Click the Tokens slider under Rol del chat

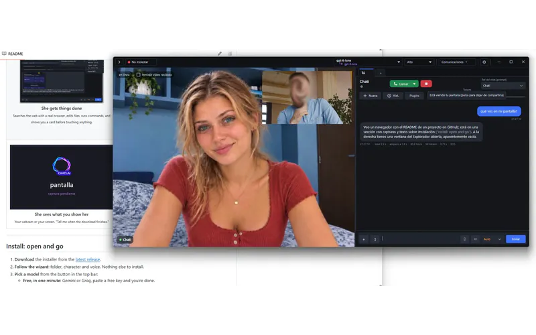pos(515,96)
